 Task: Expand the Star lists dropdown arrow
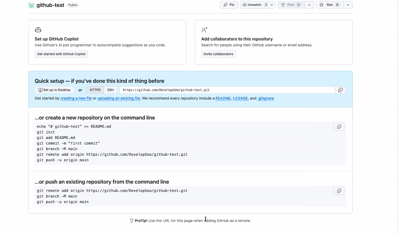click(348, 5)
